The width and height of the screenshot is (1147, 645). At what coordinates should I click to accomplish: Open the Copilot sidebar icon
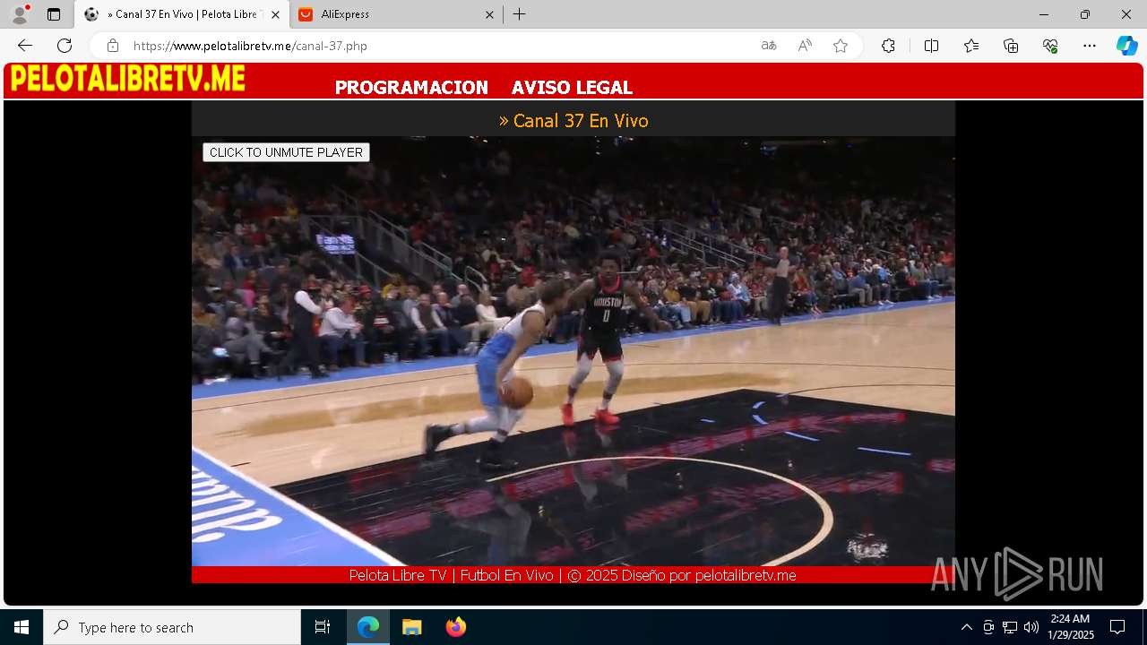(x=1126, y=46)
